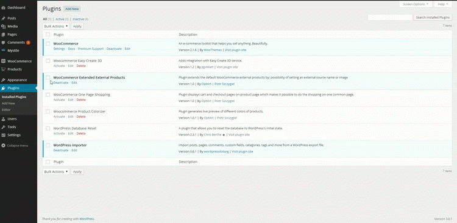Viewport: 457px width, 223px height.
Task: Click the Add New button beside Plugins title
Action: tap(72, 9)
